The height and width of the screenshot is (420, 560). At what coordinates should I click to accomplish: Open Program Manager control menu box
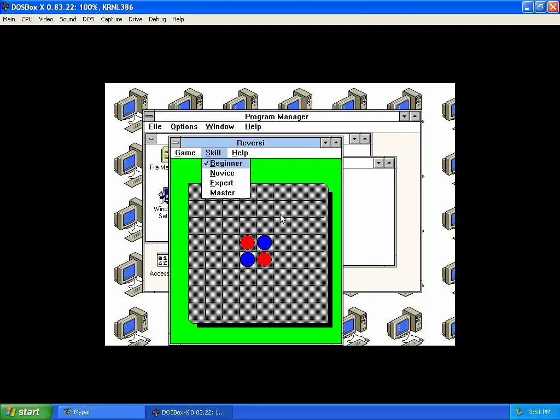[149, 116]
